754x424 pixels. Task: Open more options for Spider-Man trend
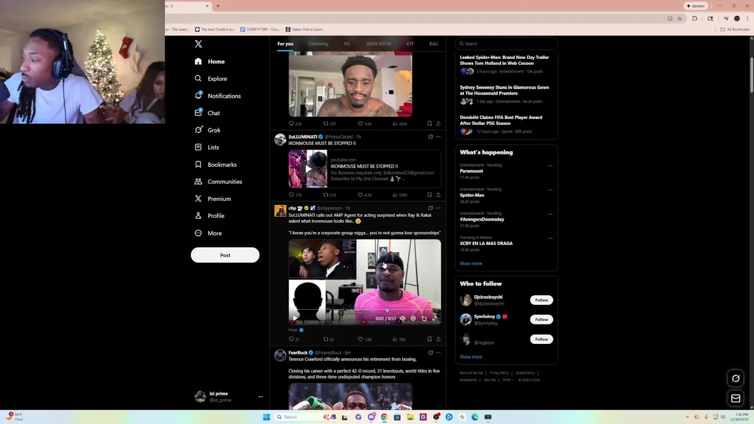point(550,190)
